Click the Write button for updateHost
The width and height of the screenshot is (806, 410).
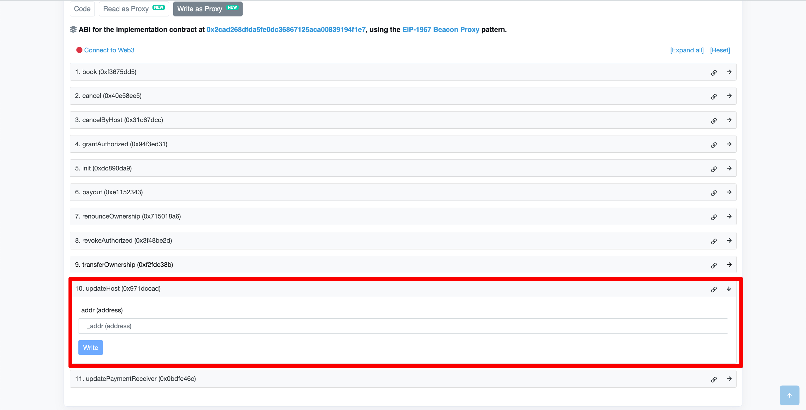[x=90, y=347]
